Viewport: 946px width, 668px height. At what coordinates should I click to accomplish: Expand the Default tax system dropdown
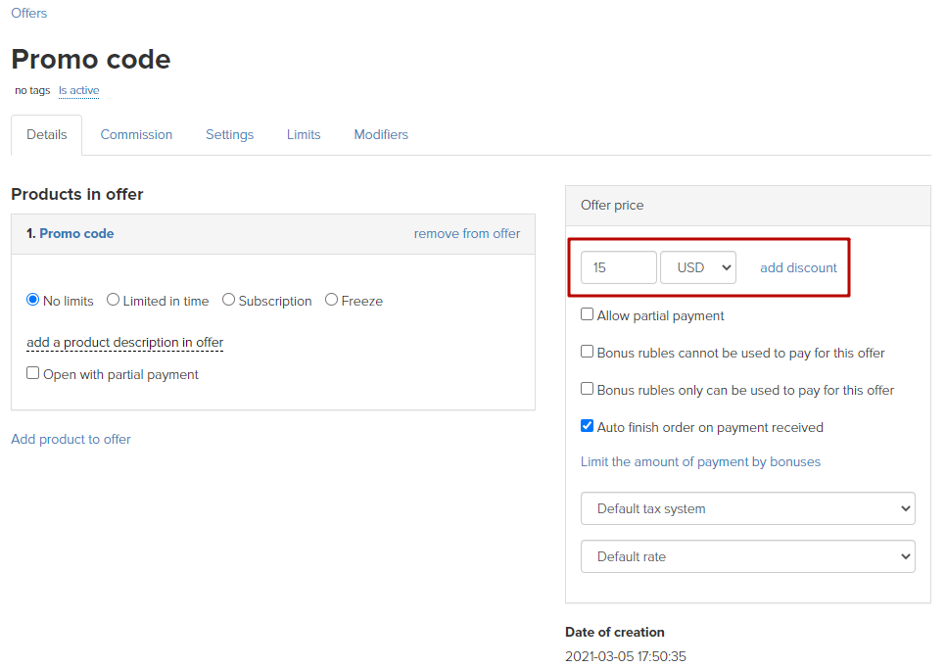pyautogui.click(x=747, y=508)
